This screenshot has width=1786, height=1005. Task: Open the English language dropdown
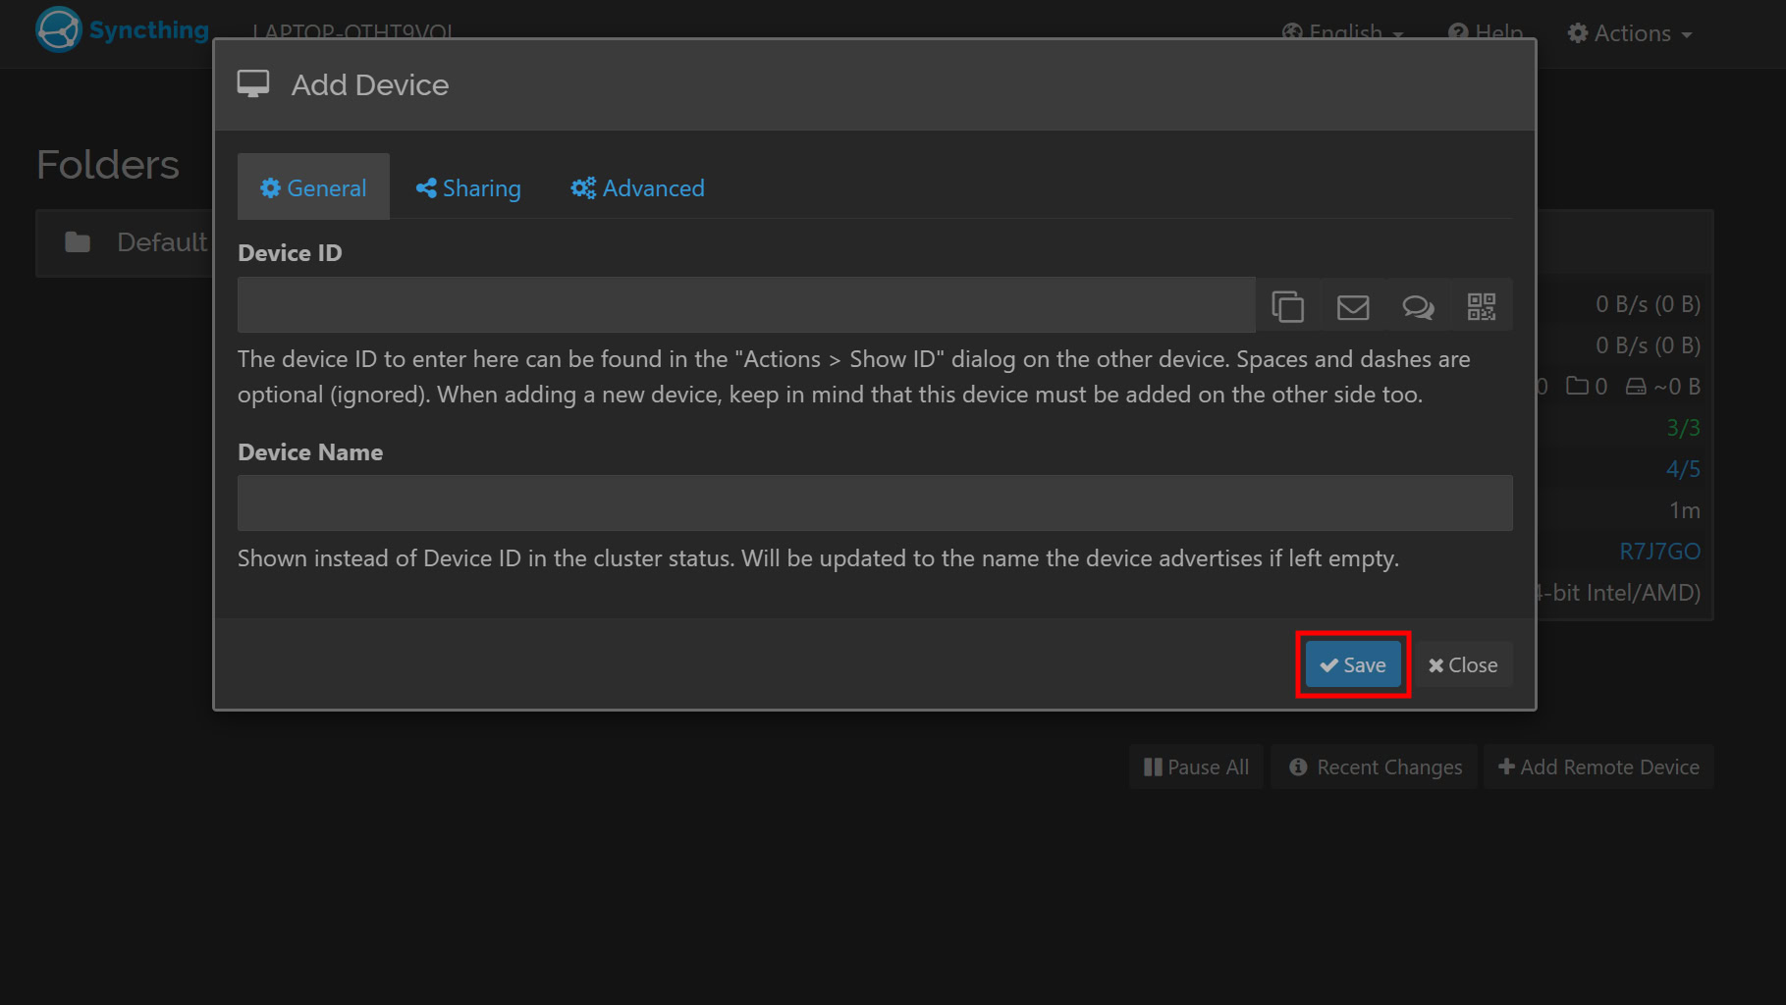pyautogui.click(x=1342, y=33)
